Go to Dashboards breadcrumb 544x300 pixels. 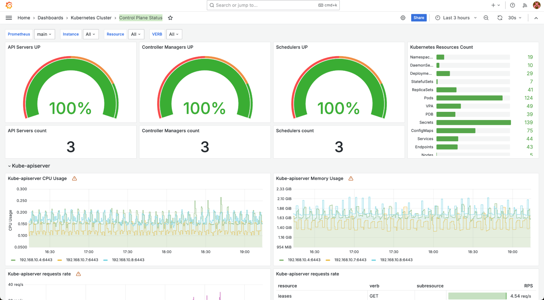(50, 18)
